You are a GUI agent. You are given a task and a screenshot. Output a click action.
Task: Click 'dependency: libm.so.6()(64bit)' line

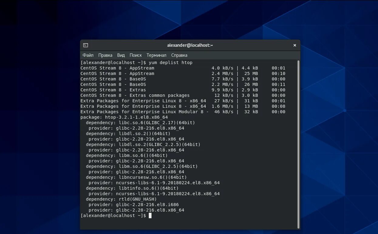pyautogui.click(x=127, y=155)
